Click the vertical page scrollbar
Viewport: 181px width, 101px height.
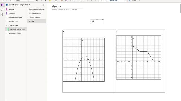[x=180, y=9]
